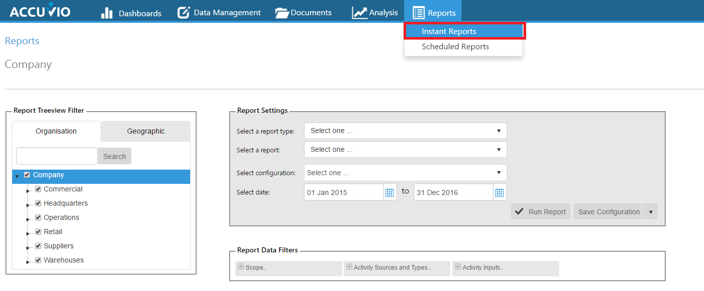Switch to the Geographic tab
The height and width of the screenshot is (291, 704).
point(146,131)
